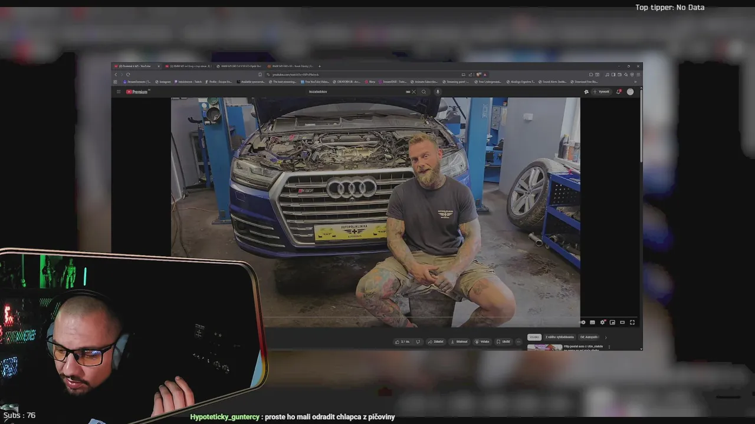The height and width of the screenshot is (424, 755).
Task: Click the Stiahnuť download button
Action: 460,342
